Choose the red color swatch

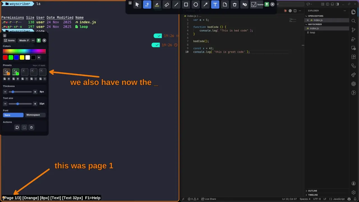click(x=5, y=58)
